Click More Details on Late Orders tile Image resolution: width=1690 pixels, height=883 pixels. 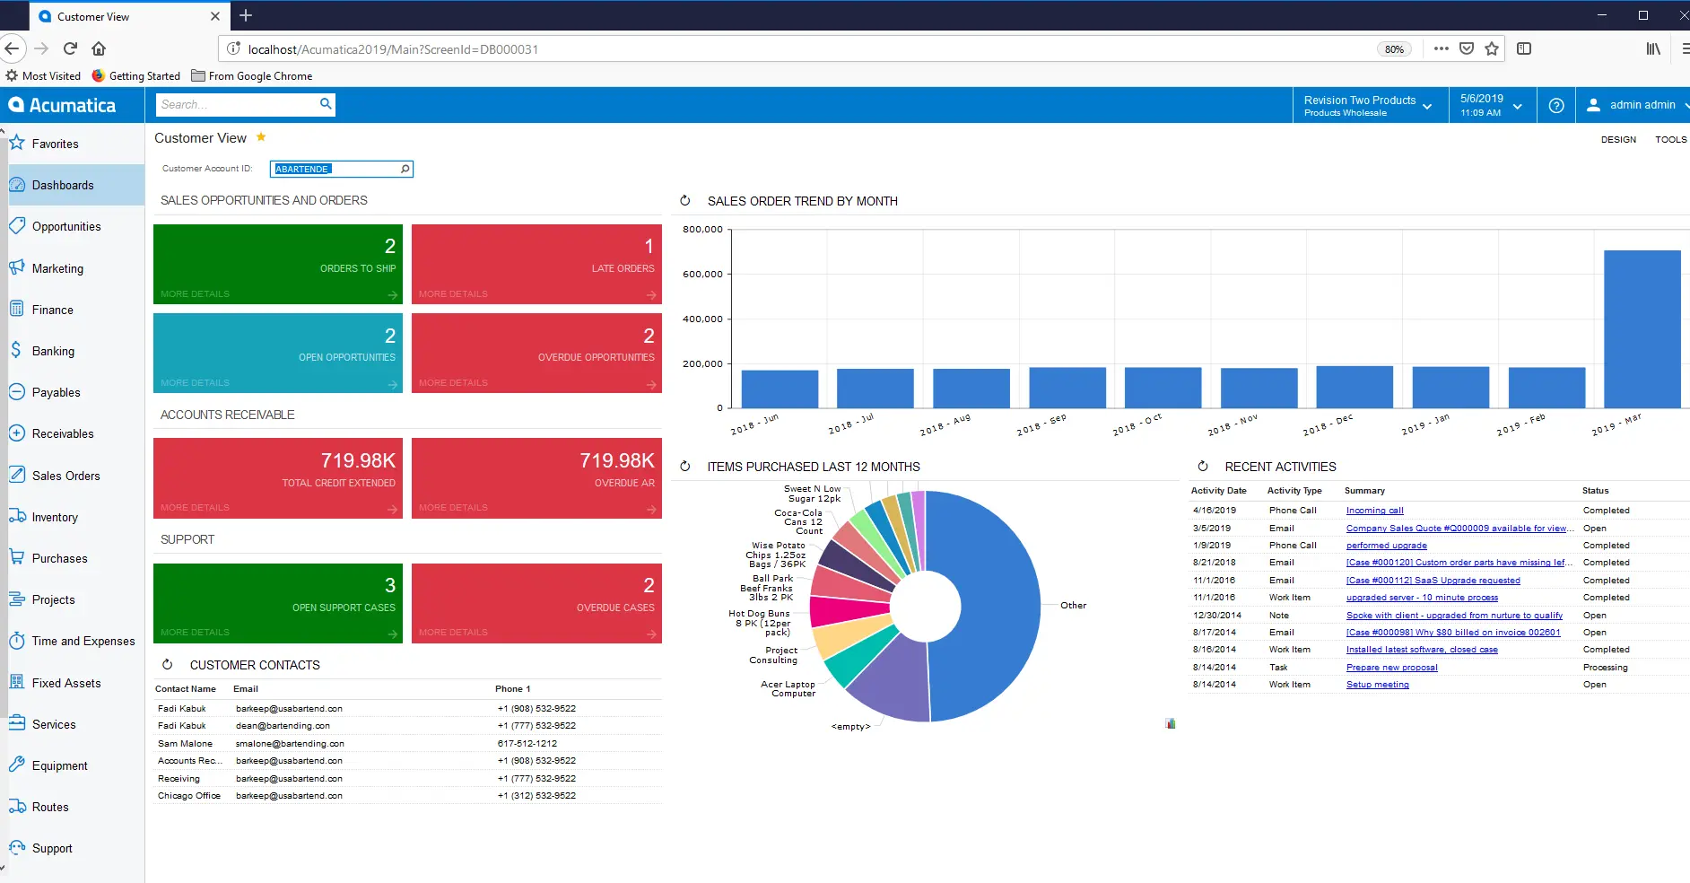(453, 294)
